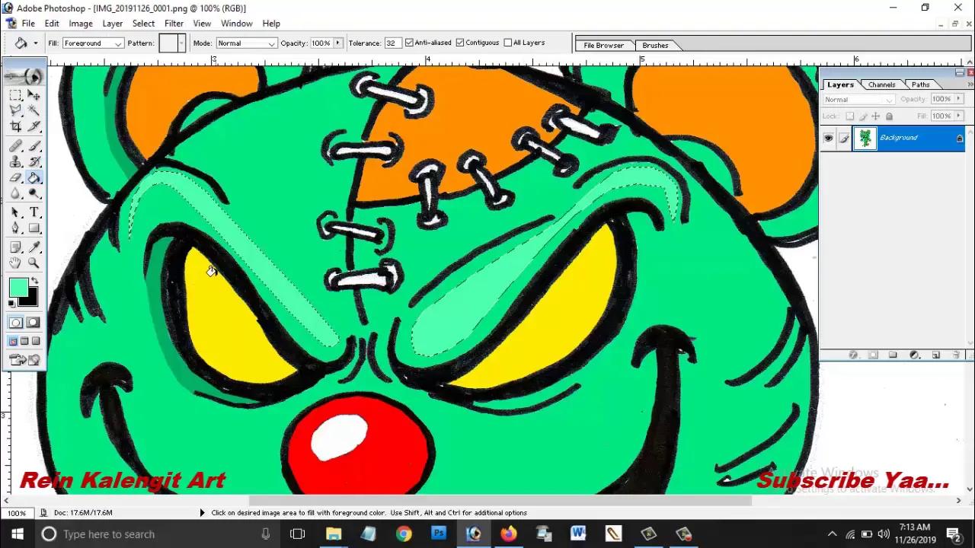Open the Filter menu
Image resolution: width=975 pixels, height=548 pixels.
tap(174, 24)
